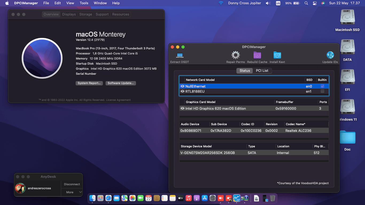Click the AnyDesk Dock icon with avatar badge
This screenshot has width=365, height=205.
click(229, 198)
